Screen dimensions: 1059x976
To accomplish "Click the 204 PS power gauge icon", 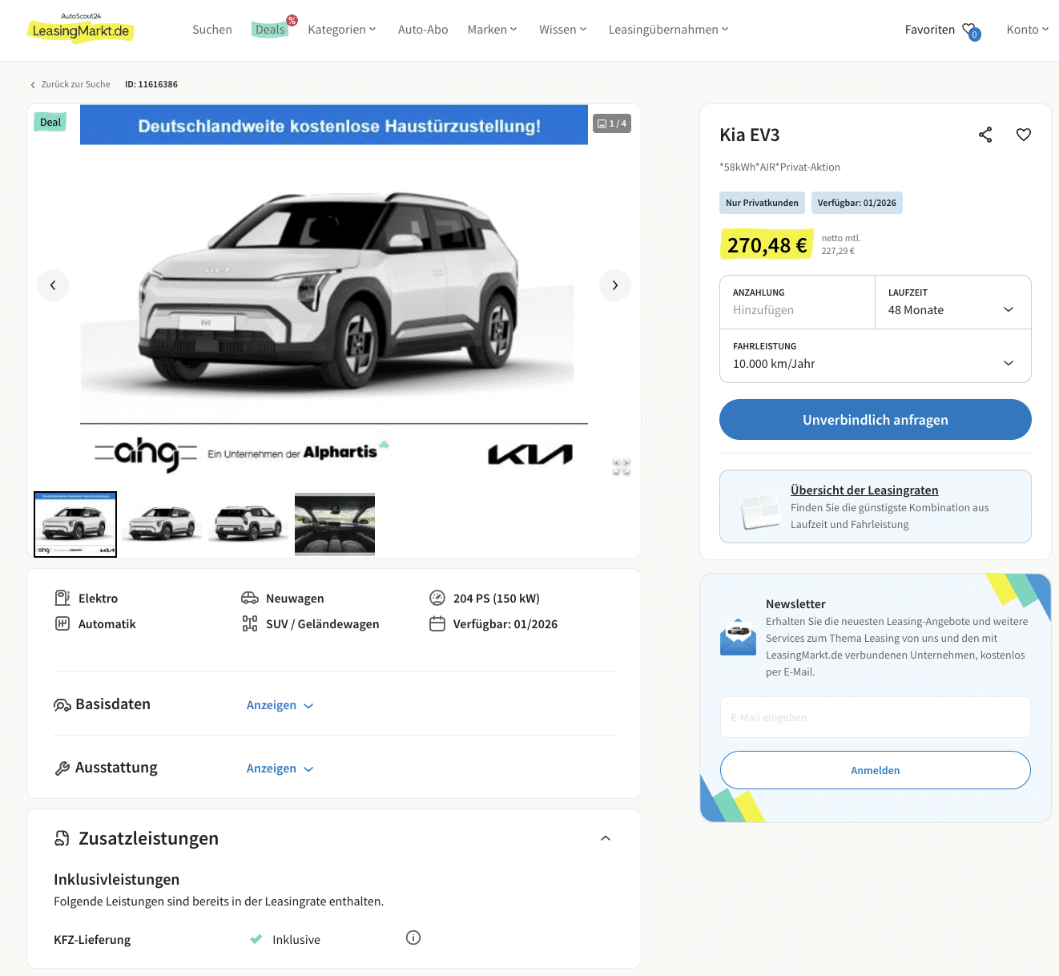I will [437, 598].
